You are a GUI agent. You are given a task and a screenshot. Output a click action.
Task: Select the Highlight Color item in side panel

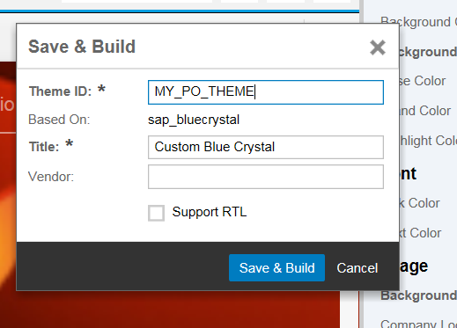click(428, 141)
